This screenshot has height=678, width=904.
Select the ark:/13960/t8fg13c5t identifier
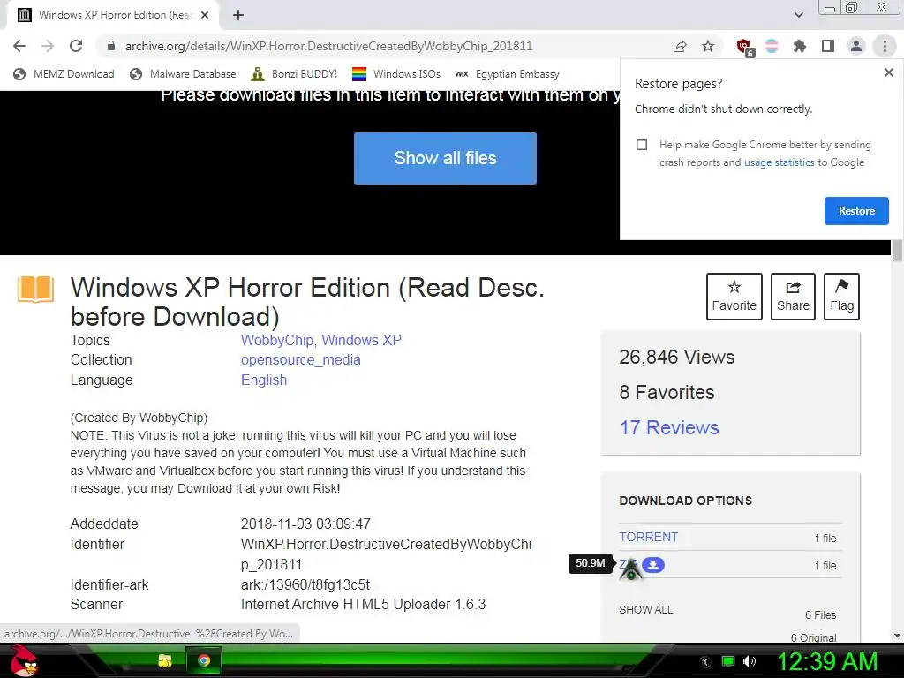(x=305, y=584)
